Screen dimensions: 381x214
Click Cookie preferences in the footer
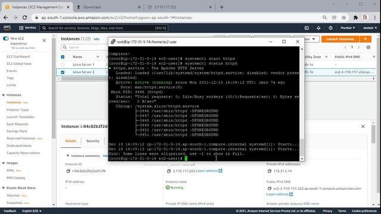pos(364,211)
